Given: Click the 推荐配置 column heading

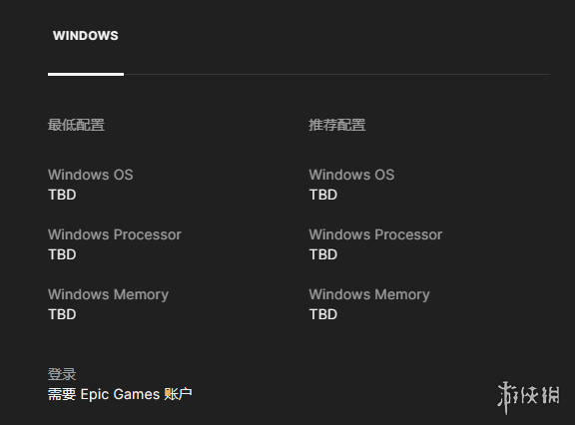Looking at the screenshot, I should pos(337,125).
